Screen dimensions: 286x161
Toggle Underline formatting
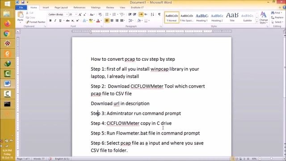(60, 21)
